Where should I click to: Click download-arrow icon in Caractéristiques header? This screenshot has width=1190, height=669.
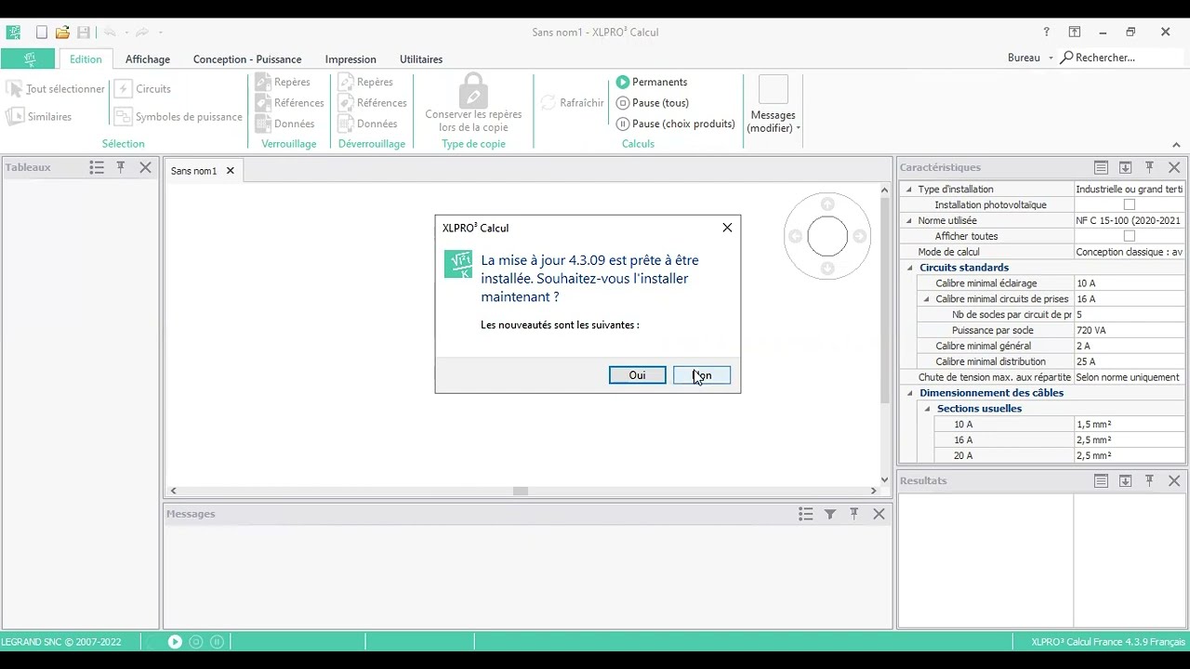(1125, 167)
